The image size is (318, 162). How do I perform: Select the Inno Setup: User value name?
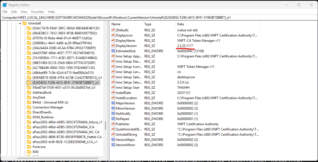128,88
